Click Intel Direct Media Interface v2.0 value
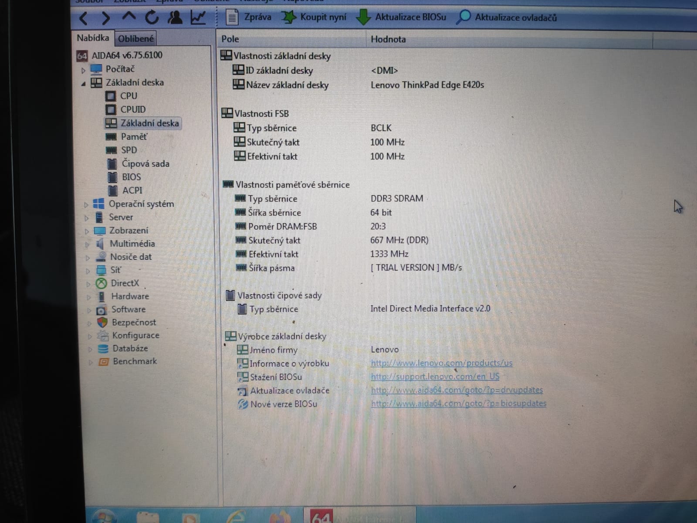Screen dimensions: 697x523 (x=430, y=309)
